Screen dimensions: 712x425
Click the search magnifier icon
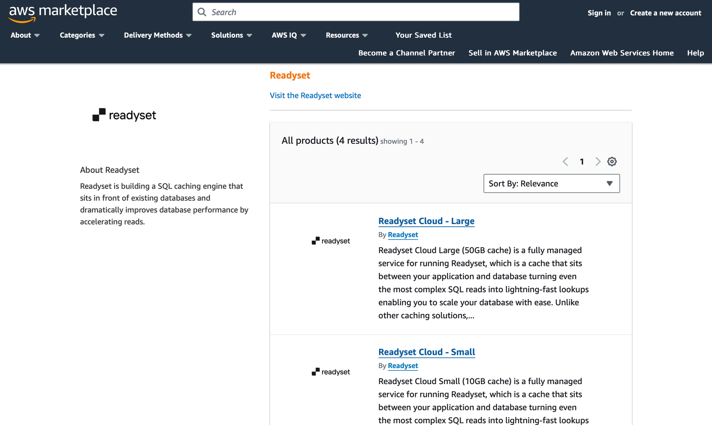coord(202,12)
